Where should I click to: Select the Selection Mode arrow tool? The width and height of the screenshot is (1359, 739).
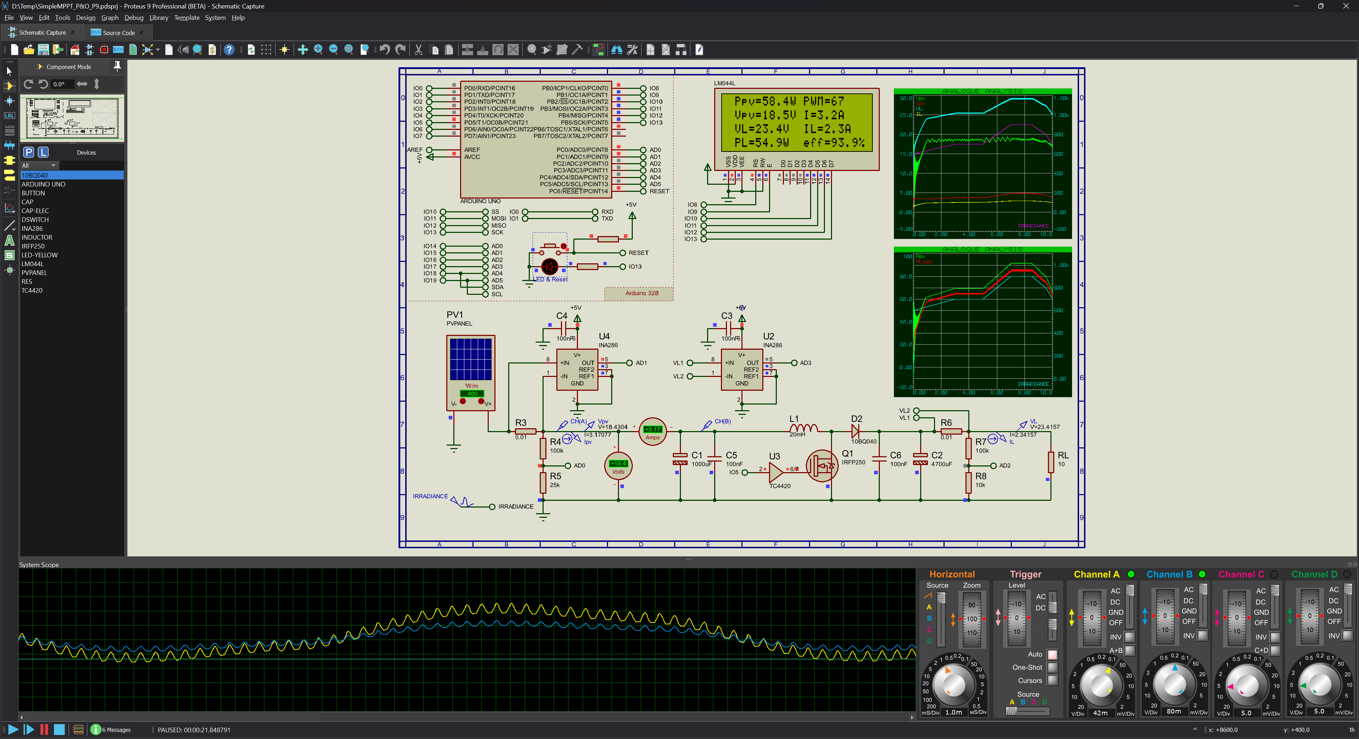pos(9,71)
